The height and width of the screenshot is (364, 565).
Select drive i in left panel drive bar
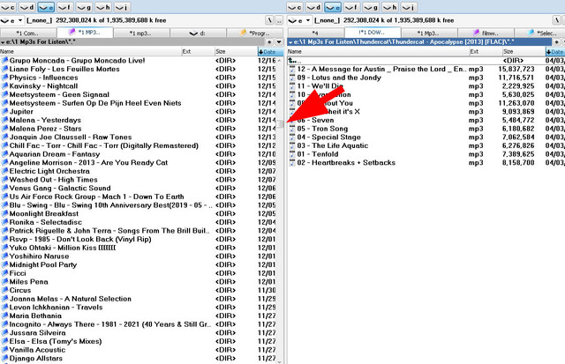122,6
